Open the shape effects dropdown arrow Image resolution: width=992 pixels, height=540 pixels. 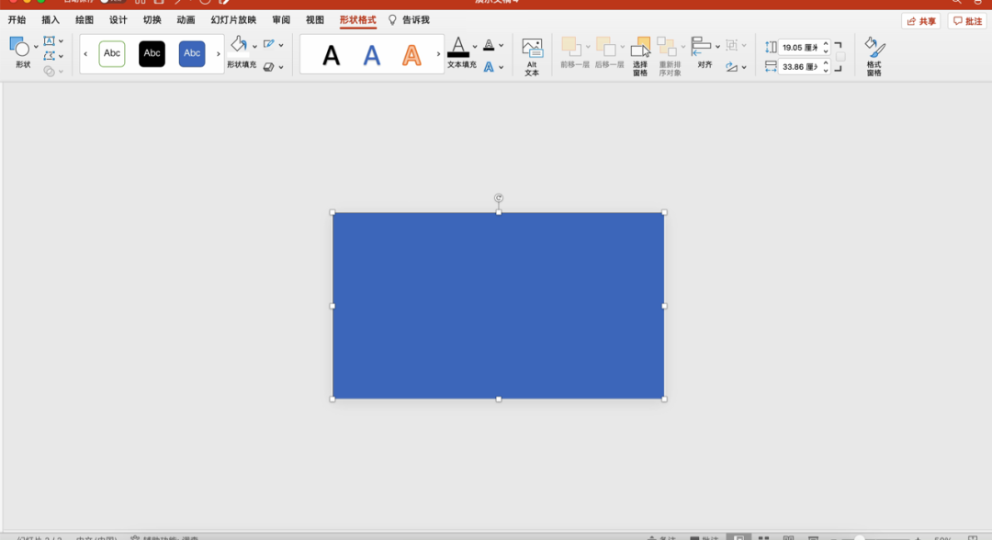(x=281, y=67)
